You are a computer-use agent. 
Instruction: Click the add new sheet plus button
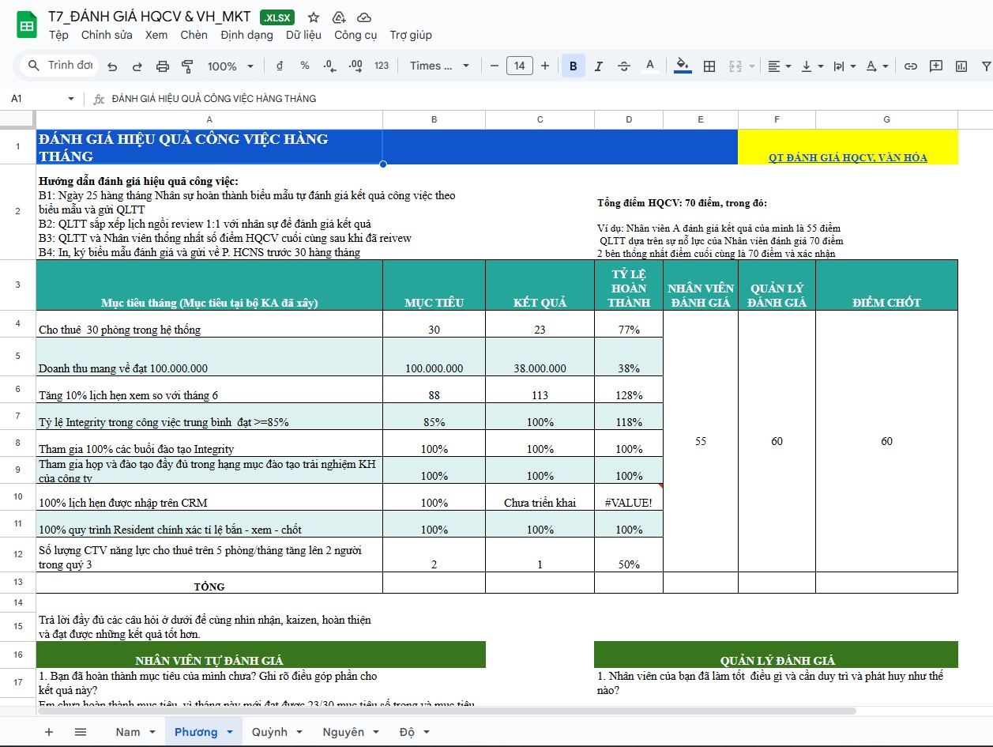point(49,732)
